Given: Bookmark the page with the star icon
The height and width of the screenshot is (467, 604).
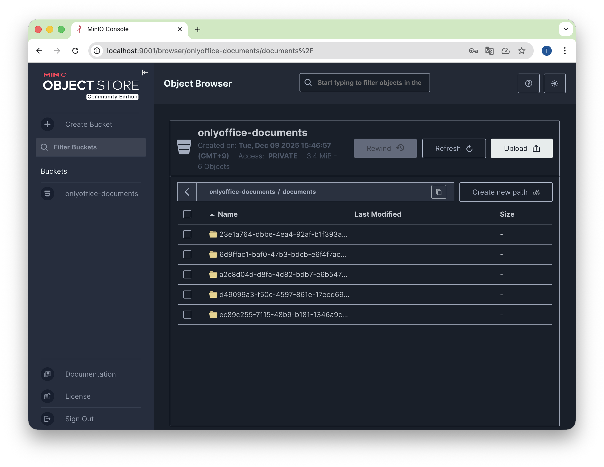Looking at the screenshot, I should [521, 51].
